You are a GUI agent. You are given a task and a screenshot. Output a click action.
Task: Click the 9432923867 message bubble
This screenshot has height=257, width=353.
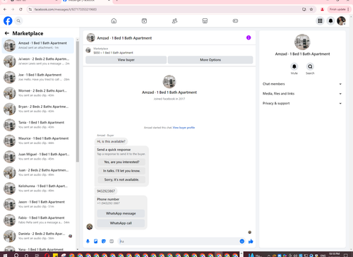[x=106, y=191]
